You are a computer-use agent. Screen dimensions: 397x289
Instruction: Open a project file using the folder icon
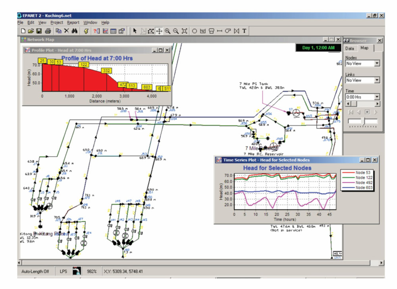(31, 31)
